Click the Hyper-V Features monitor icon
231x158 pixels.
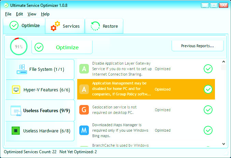click(16, 90)
